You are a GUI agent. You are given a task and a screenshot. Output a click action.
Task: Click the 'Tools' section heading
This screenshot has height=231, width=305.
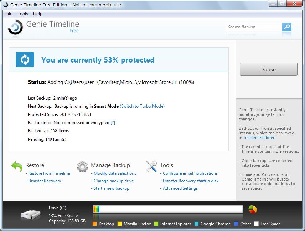pos(166,165)
